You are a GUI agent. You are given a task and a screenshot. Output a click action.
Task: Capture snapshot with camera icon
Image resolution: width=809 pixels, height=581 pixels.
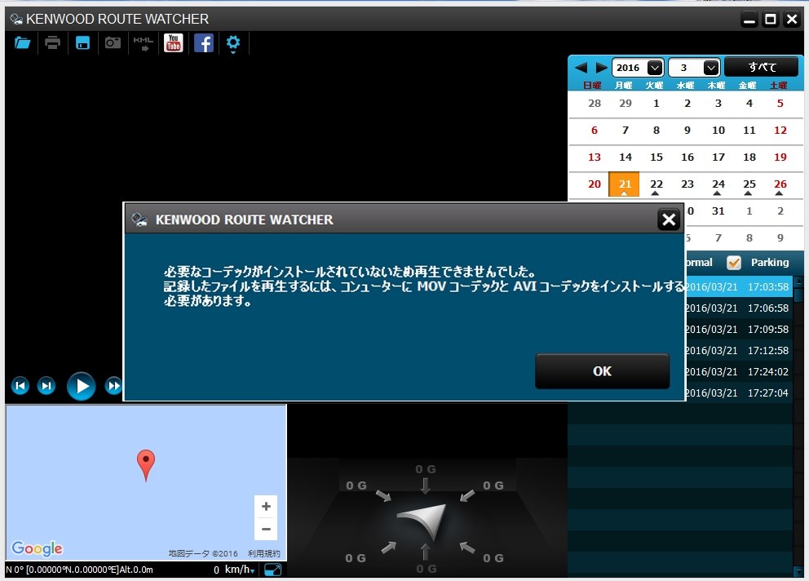[x=113, y=43]
